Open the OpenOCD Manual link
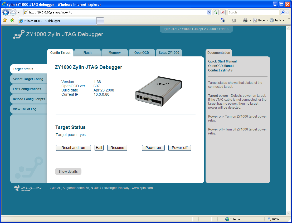 221,66
